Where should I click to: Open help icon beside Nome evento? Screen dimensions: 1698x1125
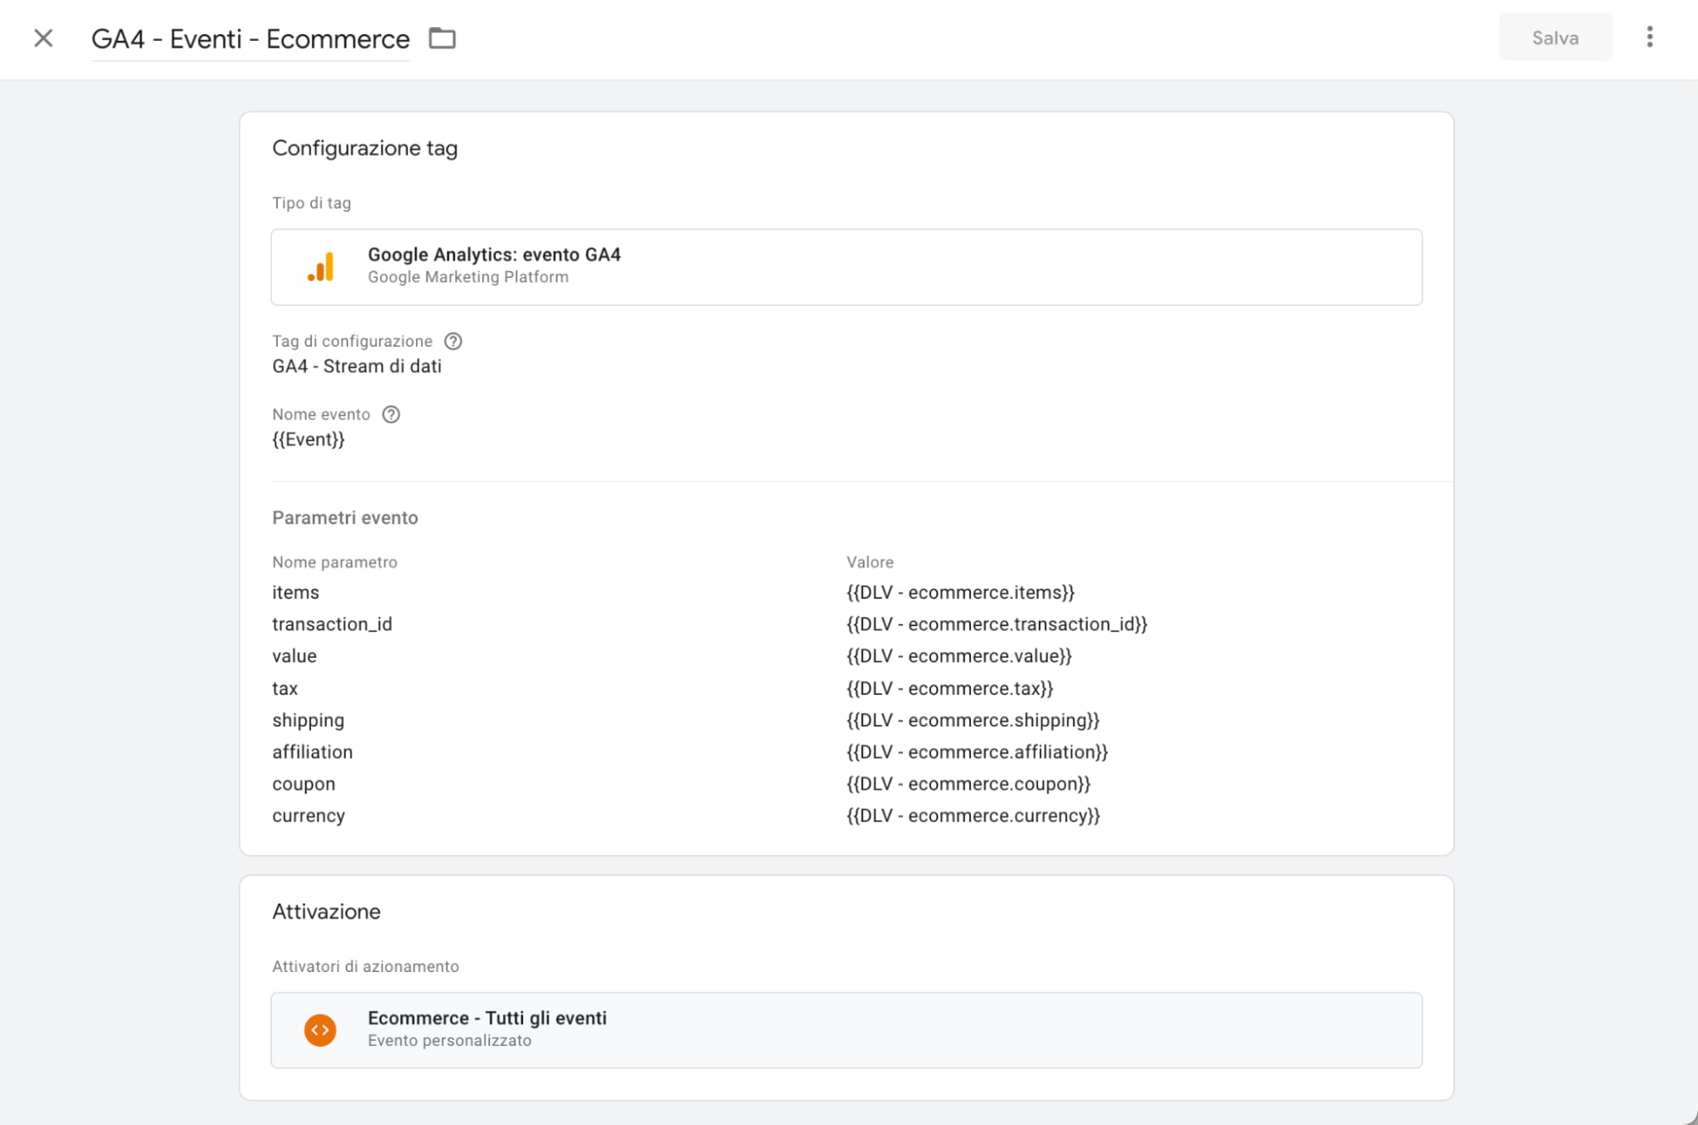391,414
